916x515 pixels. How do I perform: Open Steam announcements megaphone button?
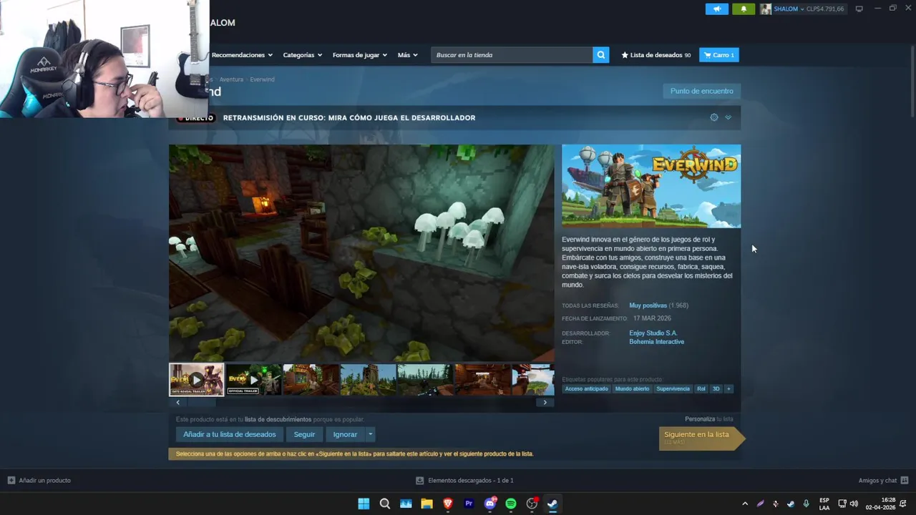pyautogui.click(x=716, y=9)
